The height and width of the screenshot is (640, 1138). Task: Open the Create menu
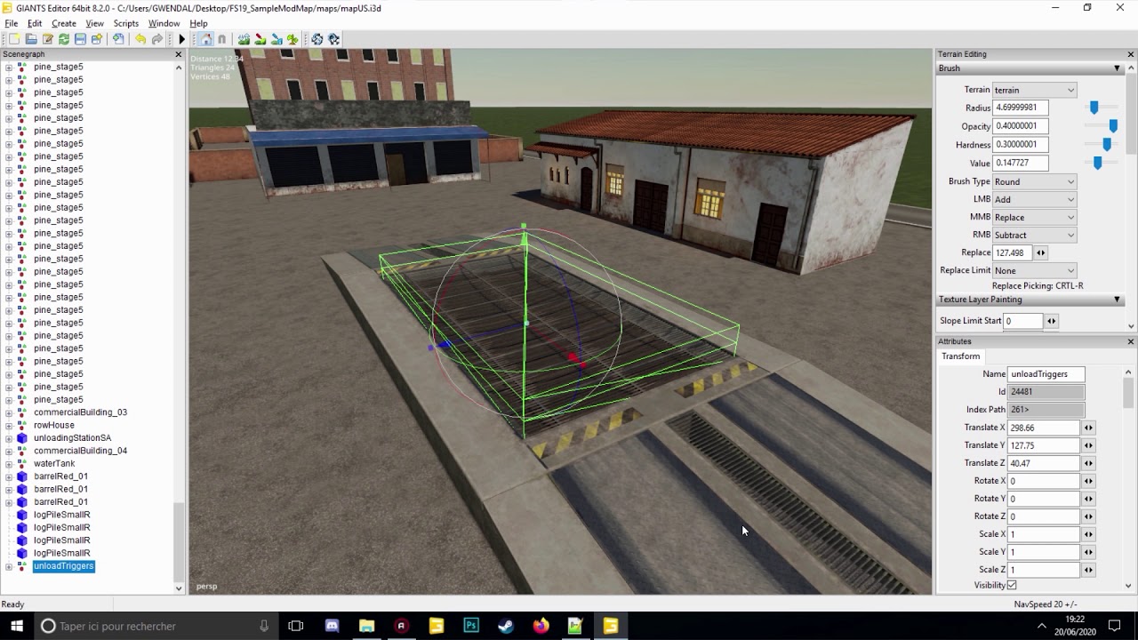tap(63, 23)
